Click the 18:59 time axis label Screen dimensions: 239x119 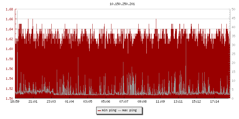[x=15, y=101]
